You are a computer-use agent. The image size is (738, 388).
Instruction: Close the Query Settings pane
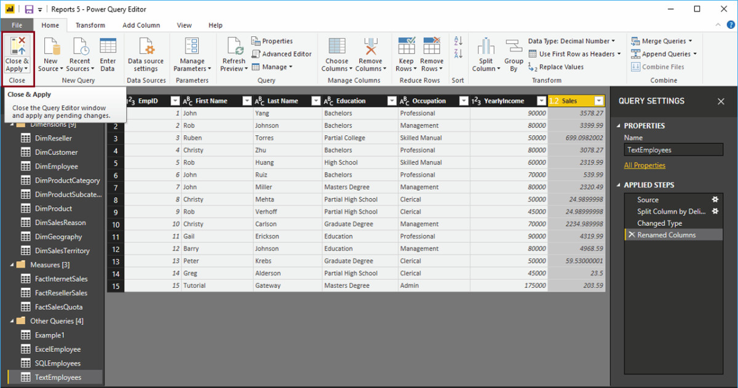pos(721,101)
